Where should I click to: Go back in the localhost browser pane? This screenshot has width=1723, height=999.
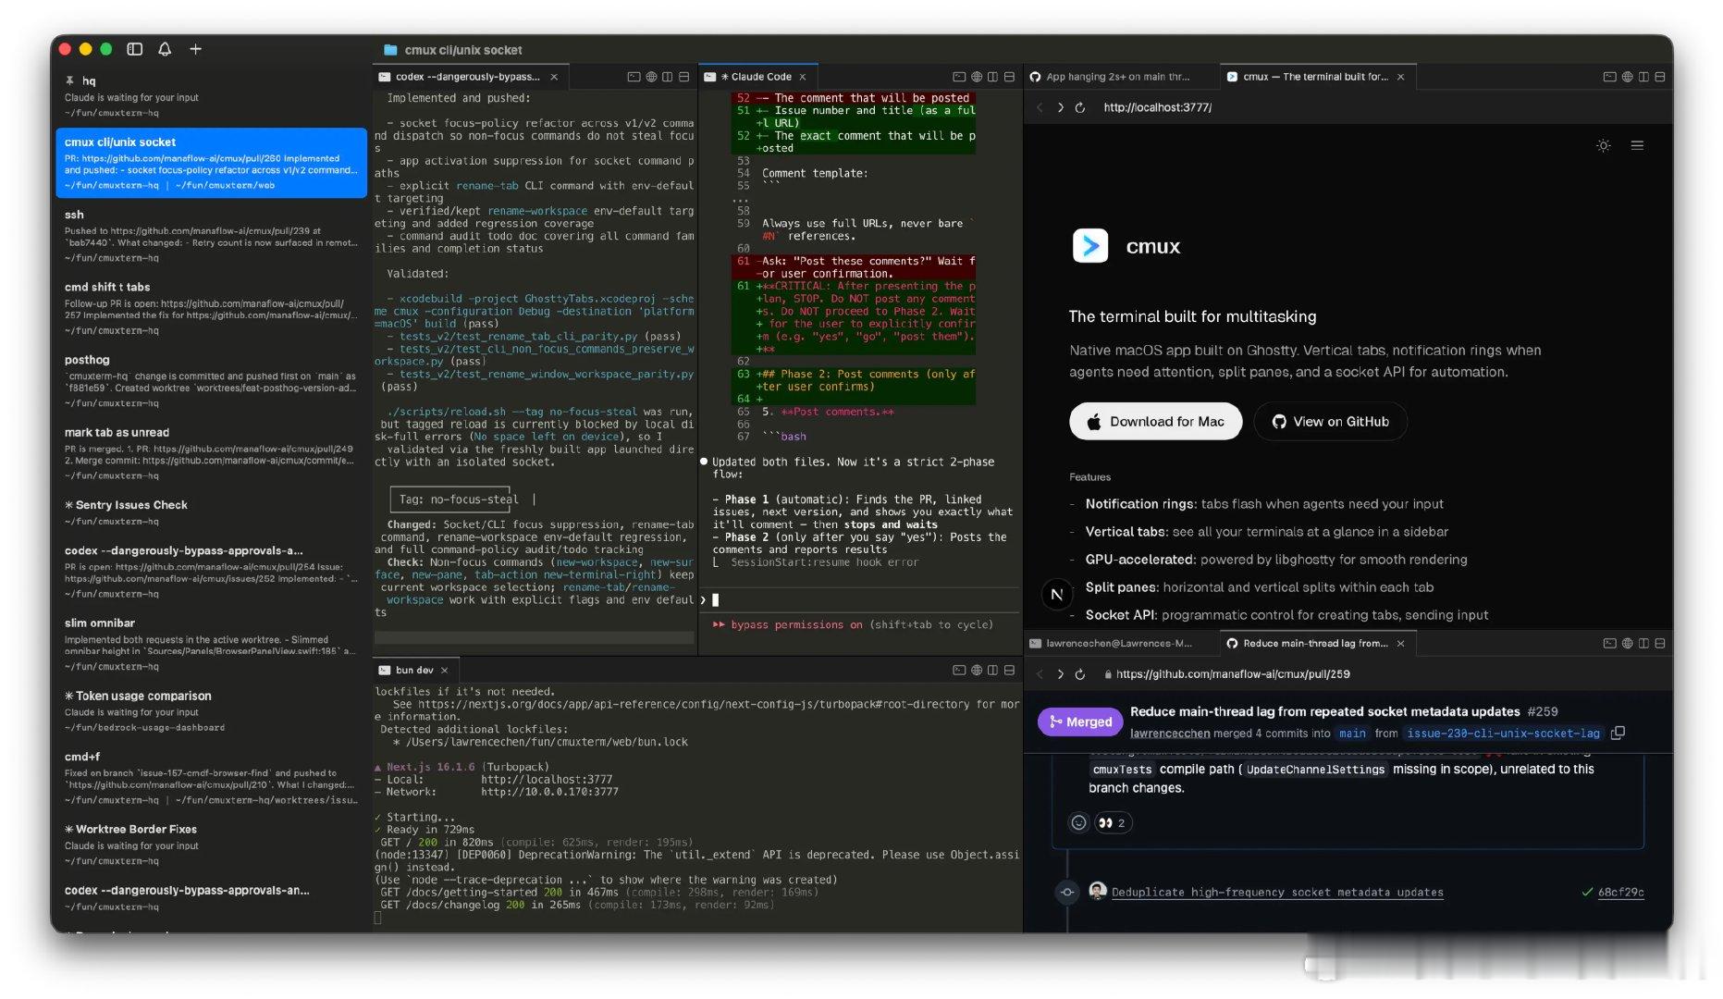pos(1040,107)
